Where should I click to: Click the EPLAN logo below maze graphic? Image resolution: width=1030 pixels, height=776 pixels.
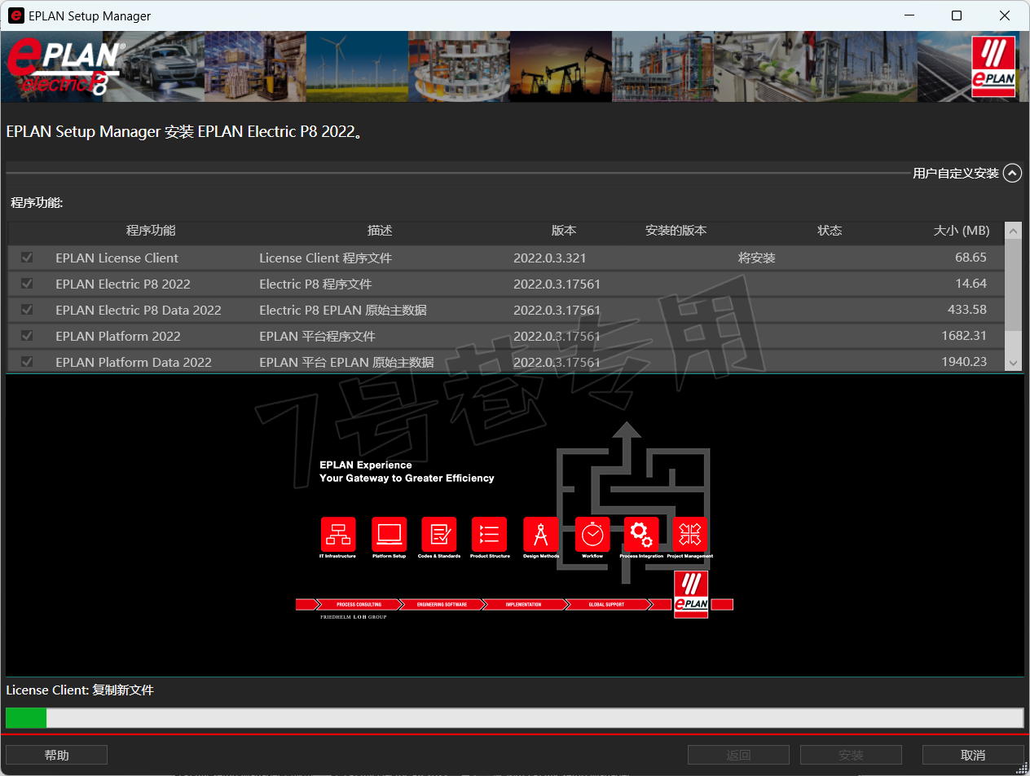tap(691, 594)
